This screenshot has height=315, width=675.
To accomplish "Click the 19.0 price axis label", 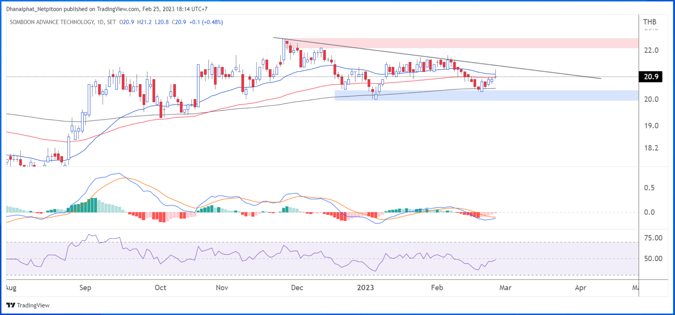I will coord(651,126).
